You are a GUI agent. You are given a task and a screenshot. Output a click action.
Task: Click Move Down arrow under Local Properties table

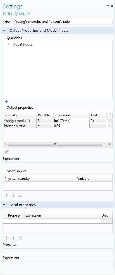click(13, 238)
